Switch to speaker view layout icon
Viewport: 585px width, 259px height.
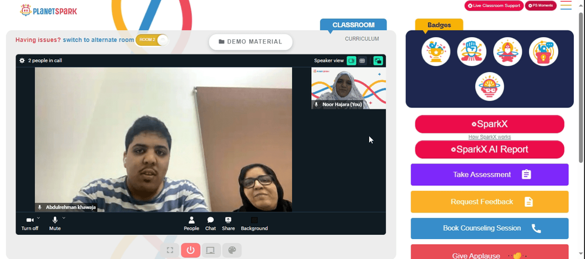pos(352,60)
